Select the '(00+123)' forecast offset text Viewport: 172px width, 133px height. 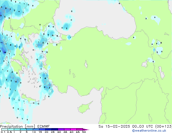(x=164, y=126)
